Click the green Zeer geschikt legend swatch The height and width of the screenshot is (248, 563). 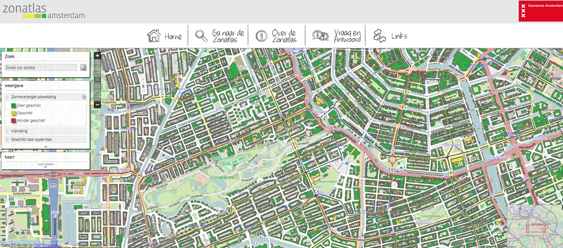[x=13, y=105]
